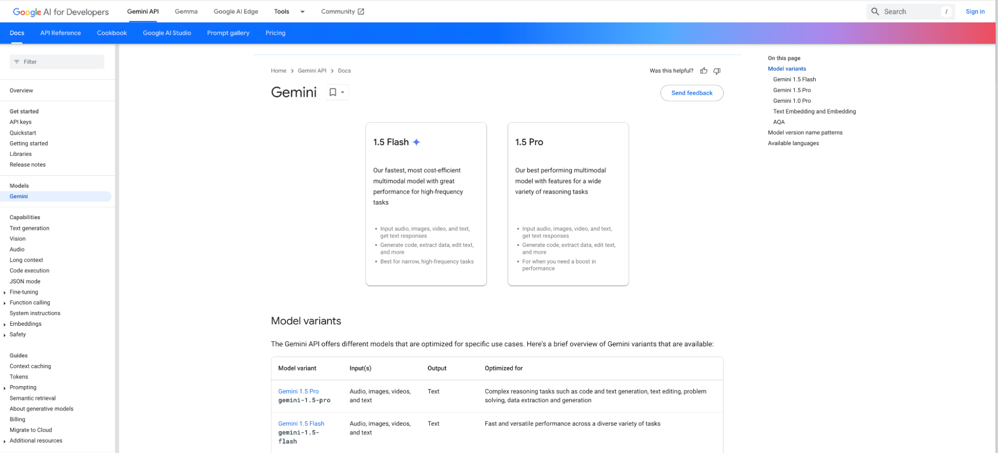This screenshot has width=998, height=453.
Task: Click the Gemini API breadcrumb link
Action: (312, 71)
